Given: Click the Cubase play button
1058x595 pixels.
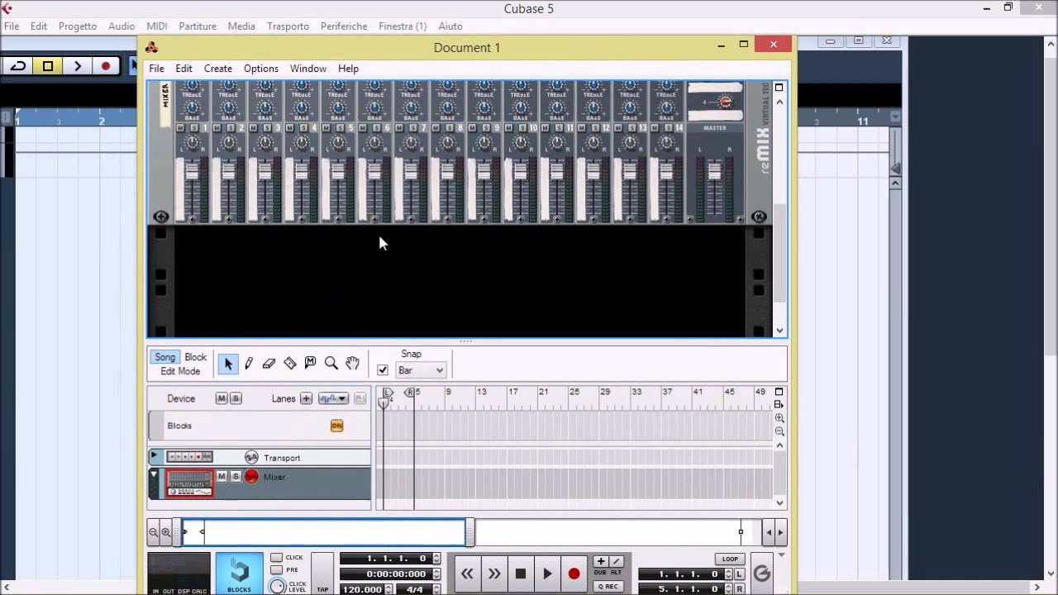Looking at the screenshot, I should pos(77,66).
